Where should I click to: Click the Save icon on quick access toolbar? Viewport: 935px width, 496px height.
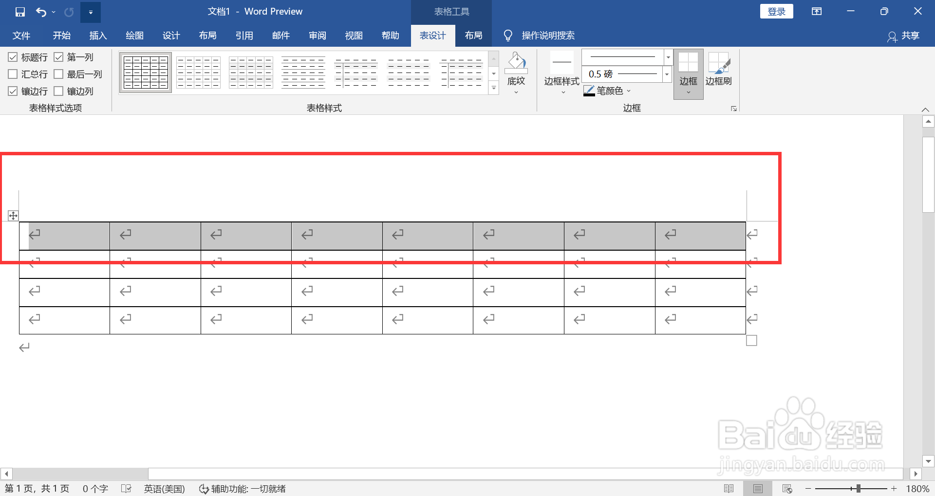[19, 11]
